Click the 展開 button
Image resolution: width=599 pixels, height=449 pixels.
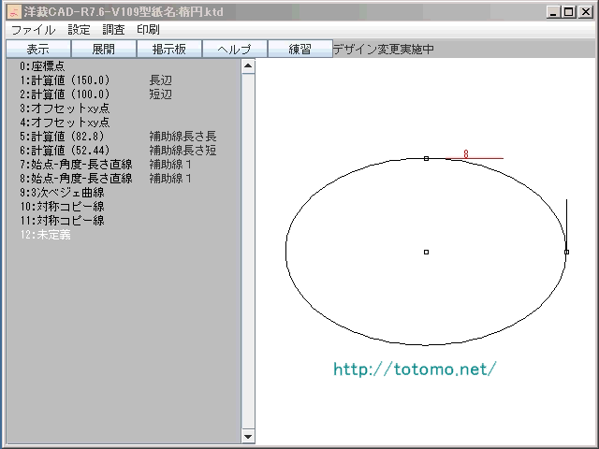[x=104, y=49]
